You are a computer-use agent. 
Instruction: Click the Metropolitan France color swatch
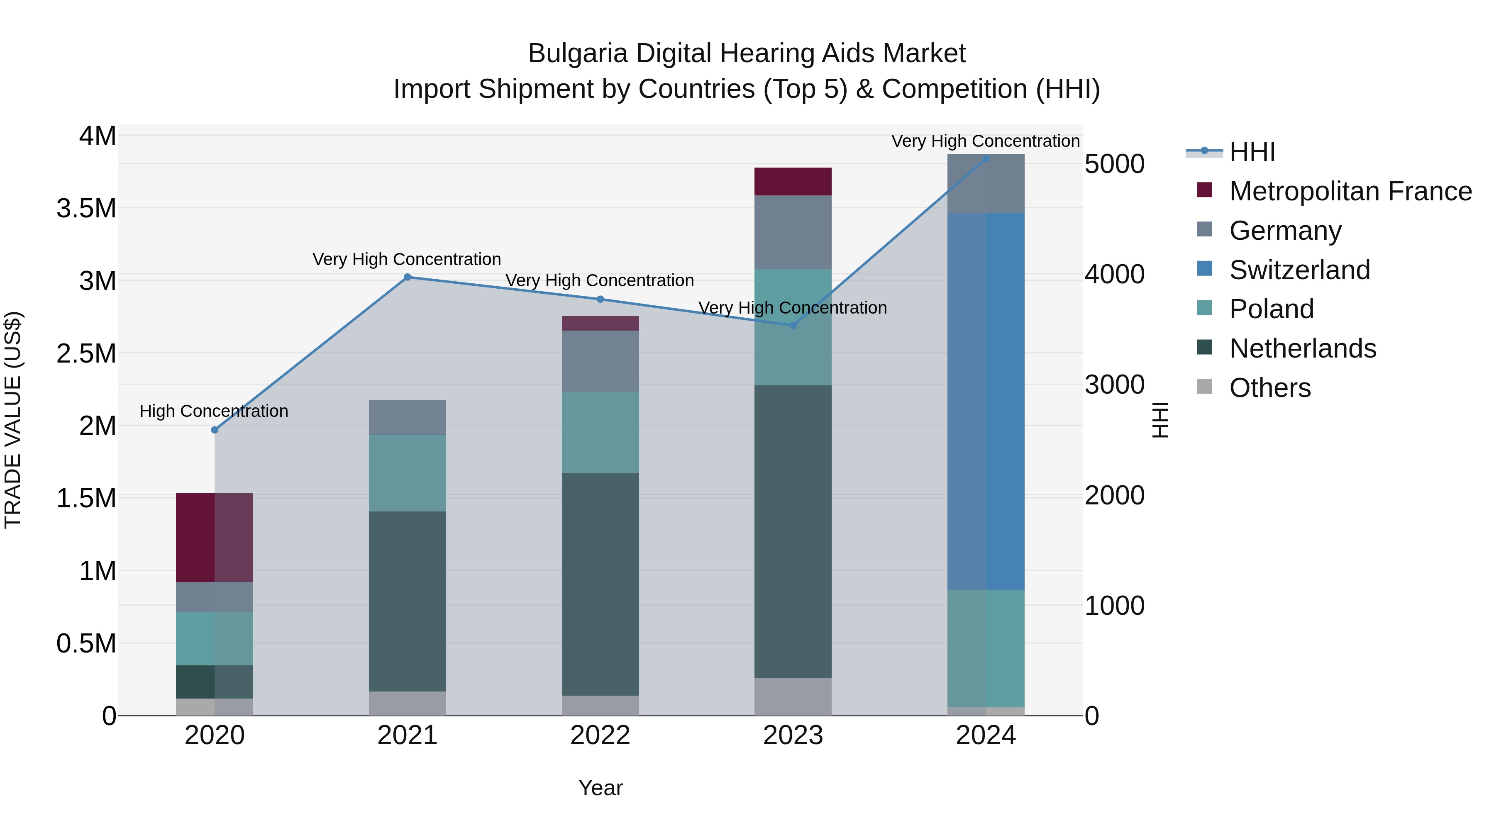1205,190
